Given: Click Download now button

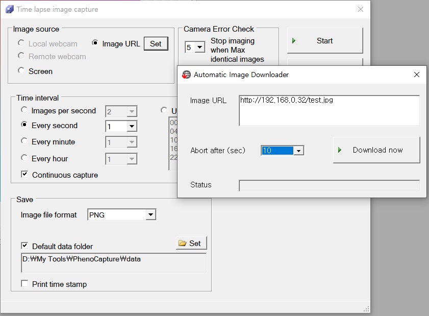Looking at the screenshot, I should (376, 150).
